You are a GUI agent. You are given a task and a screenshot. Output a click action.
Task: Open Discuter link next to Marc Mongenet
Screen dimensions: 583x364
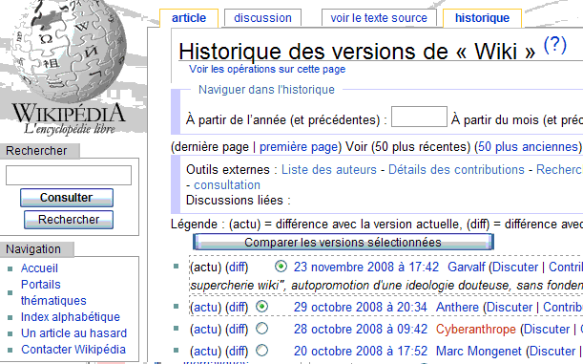[x=552, y=352]
